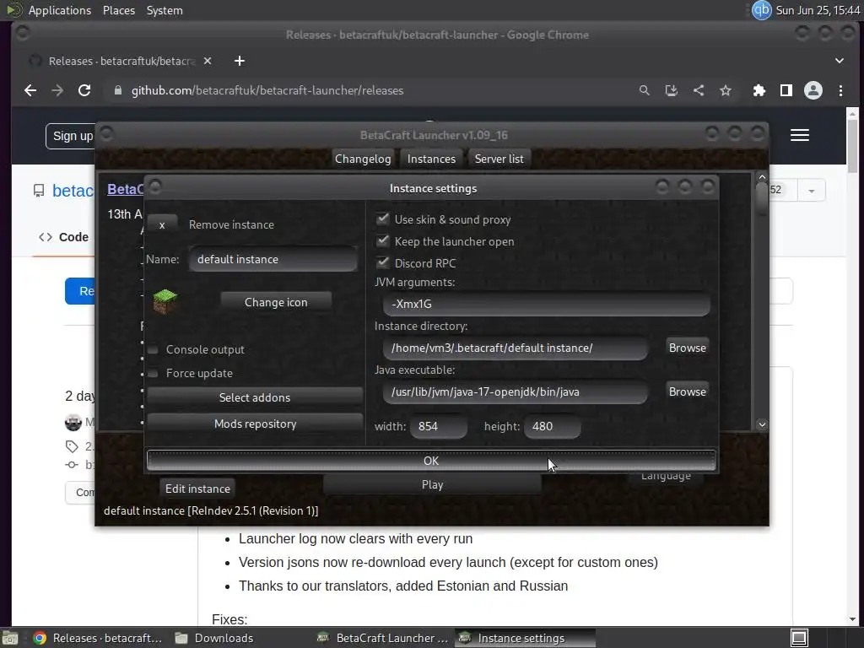Click the share page icon in Chrome
This screenshot has width=864, height=648.
[x=698, y=90]
